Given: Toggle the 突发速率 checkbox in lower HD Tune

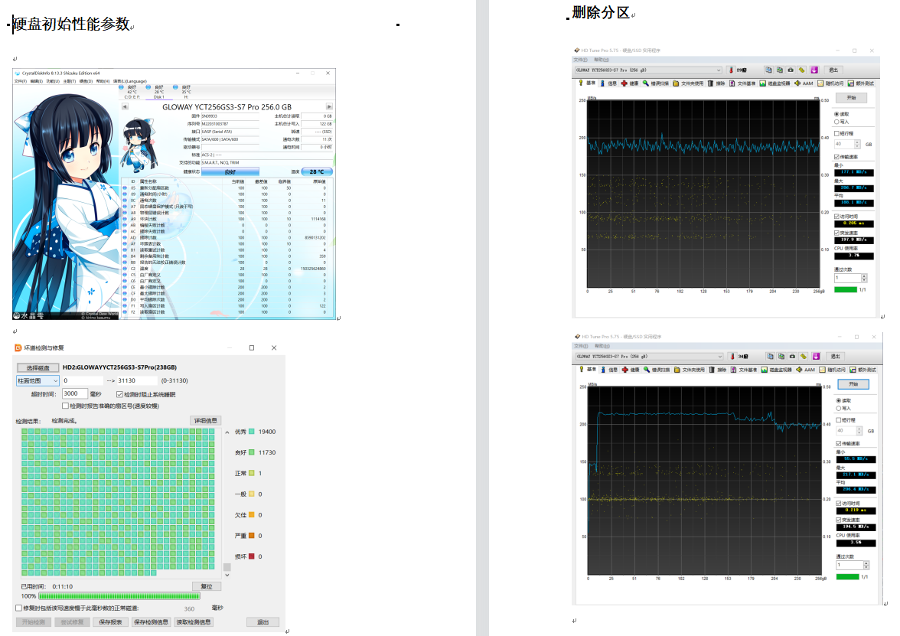Looking at the screenshot, I should click(x=839, y=520).
